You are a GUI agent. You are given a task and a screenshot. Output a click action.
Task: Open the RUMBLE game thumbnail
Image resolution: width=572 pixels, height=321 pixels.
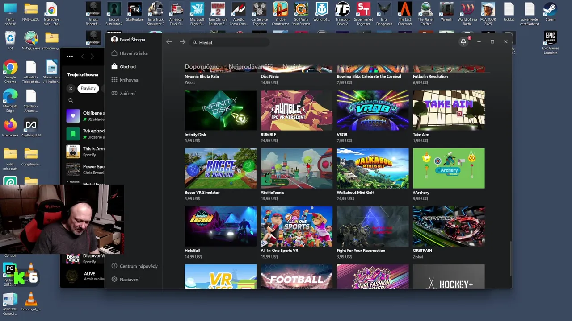(x=297, y=110)
